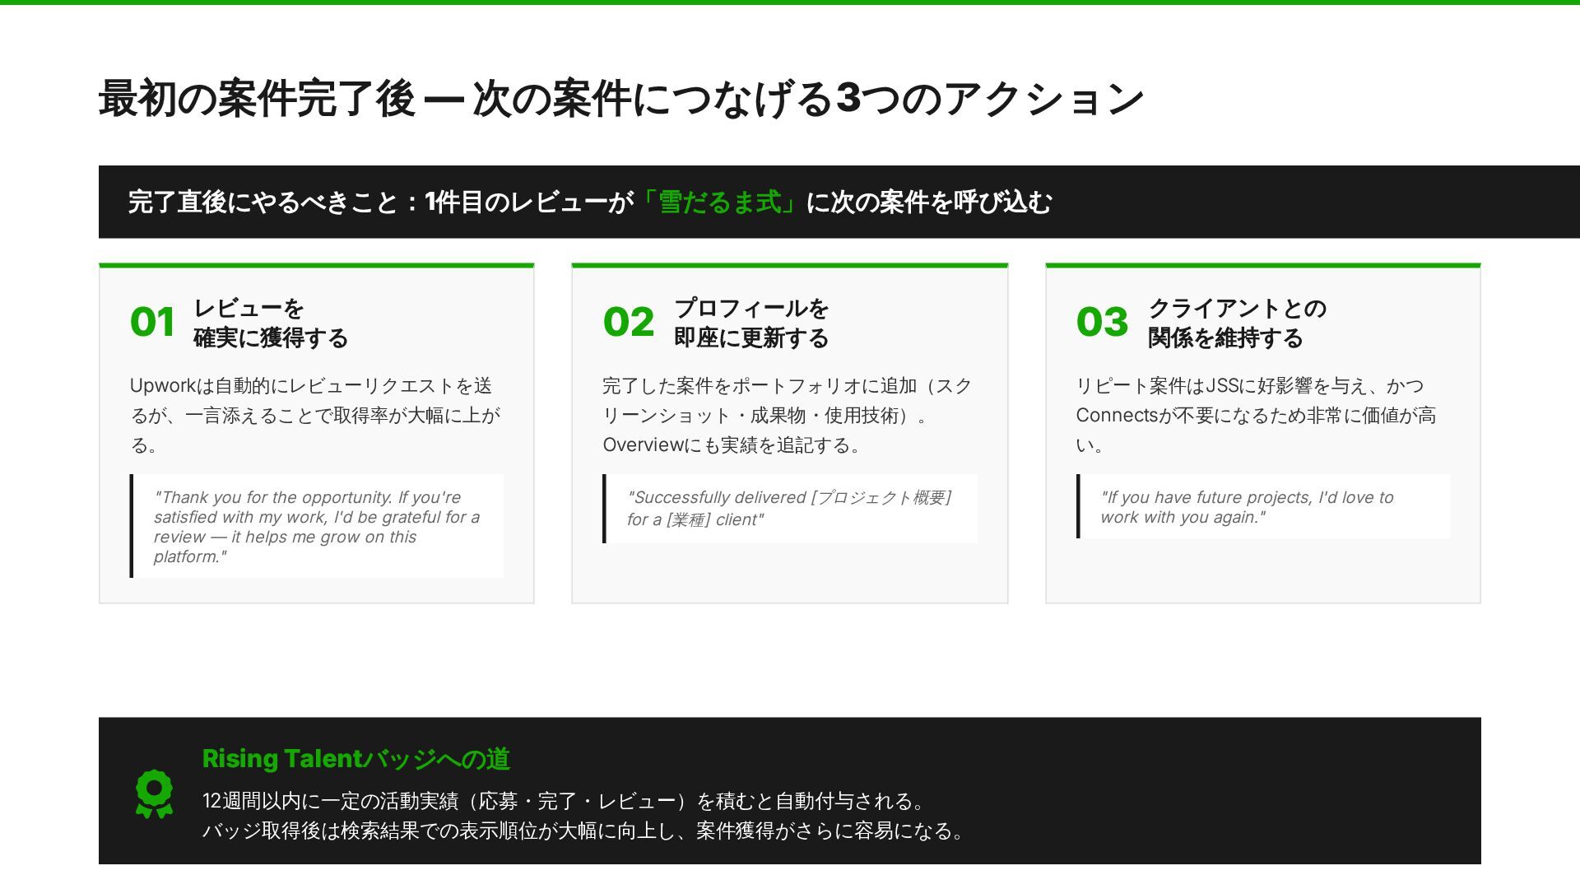
Task: Click the large green number 01
Action: 152,322
